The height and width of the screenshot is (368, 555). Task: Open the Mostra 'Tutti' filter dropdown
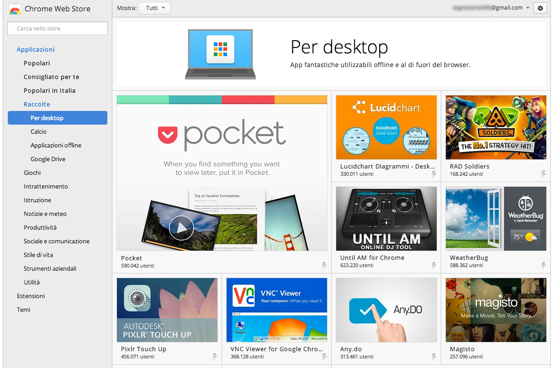pos(154,8)
